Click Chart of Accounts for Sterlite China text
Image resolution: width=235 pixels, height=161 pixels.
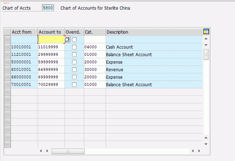(x=95, y=8)
